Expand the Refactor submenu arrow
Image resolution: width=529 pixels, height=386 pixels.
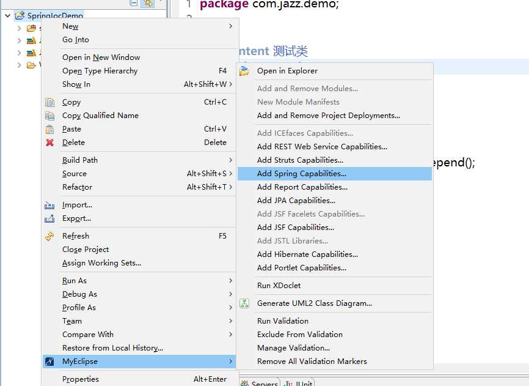click(x=230, y=187)
